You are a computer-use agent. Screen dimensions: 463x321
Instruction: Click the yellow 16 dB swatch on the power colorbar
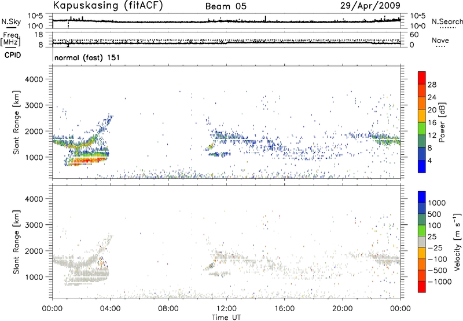tap(422, 116)
